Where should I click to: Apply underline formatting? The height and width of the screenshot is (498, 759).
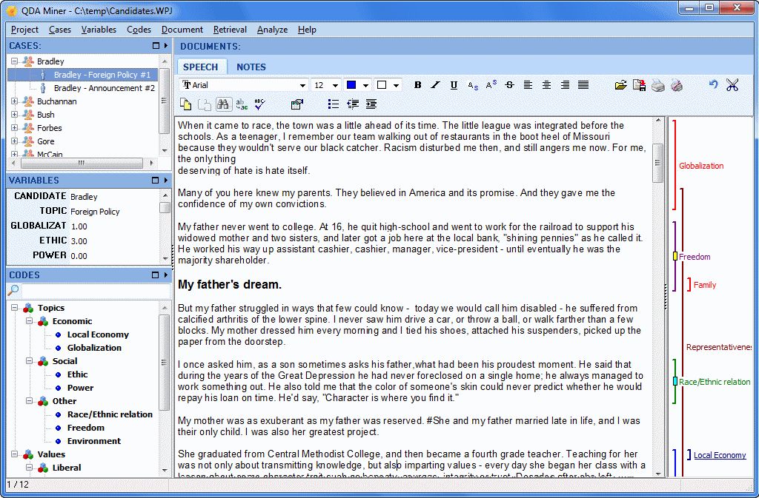[453, 85]
